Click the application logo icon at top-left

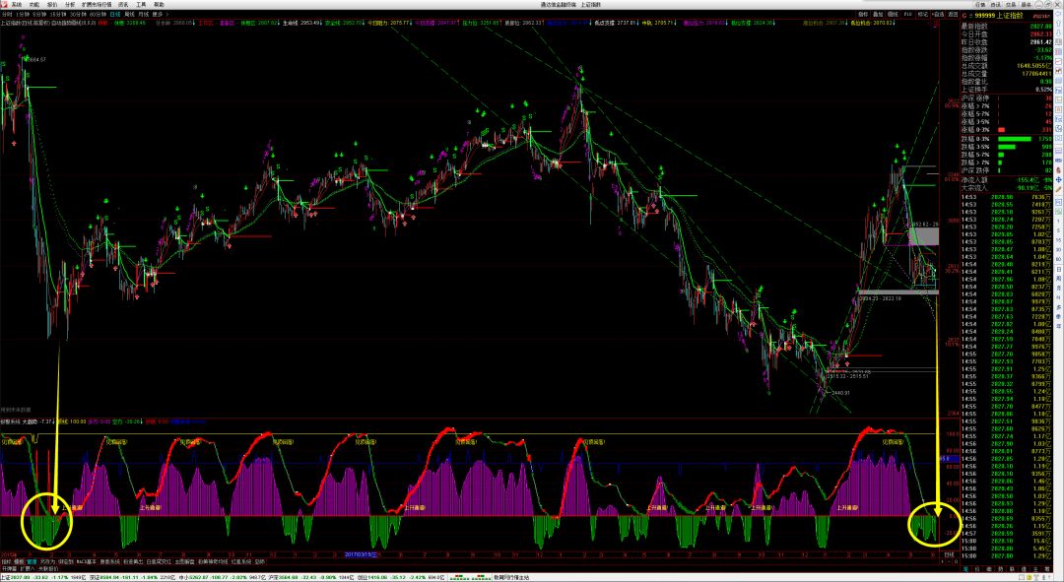click(4, 4)
